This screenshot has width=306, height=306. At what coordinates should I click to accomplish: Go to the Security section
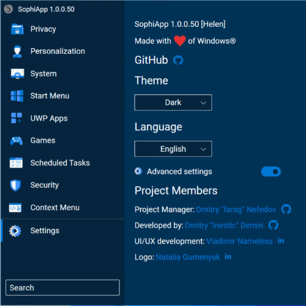pos(45,185)
